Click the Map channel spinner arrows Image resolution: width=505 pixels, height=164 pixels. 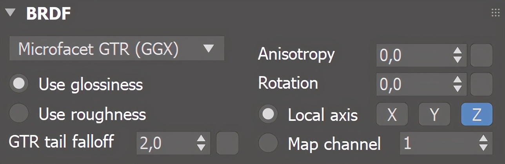coord(483,143)
